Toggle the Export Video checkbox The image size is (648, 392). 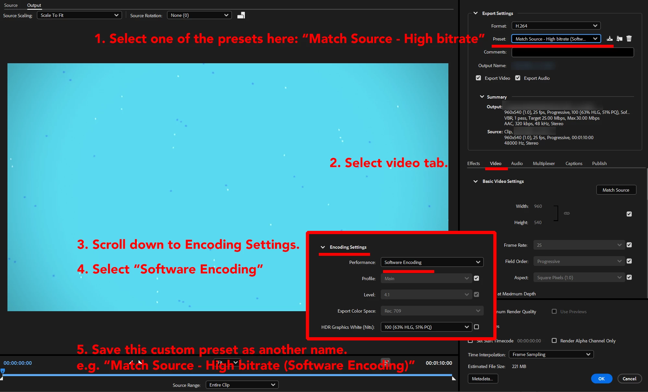coord(478,78)
